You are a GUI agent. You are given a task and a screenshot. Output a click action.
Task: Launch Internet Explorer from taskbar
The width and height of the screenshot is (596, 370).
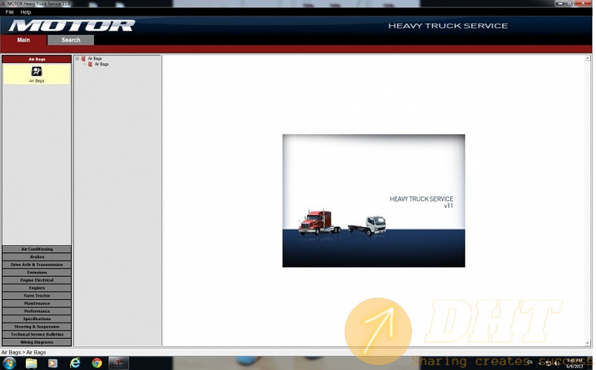click(75, 363)
